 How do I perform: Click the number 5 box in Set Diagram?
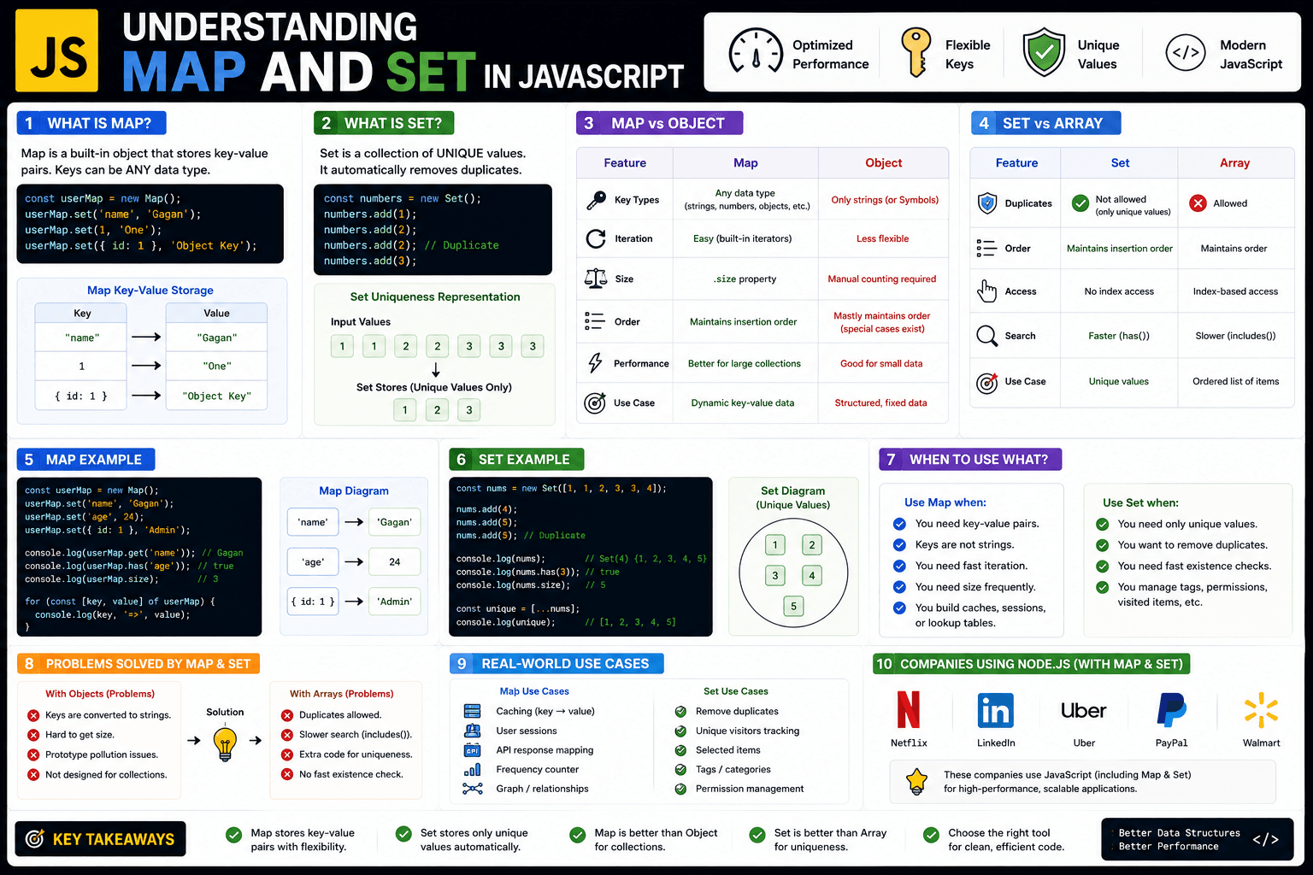tap(793, 607)
